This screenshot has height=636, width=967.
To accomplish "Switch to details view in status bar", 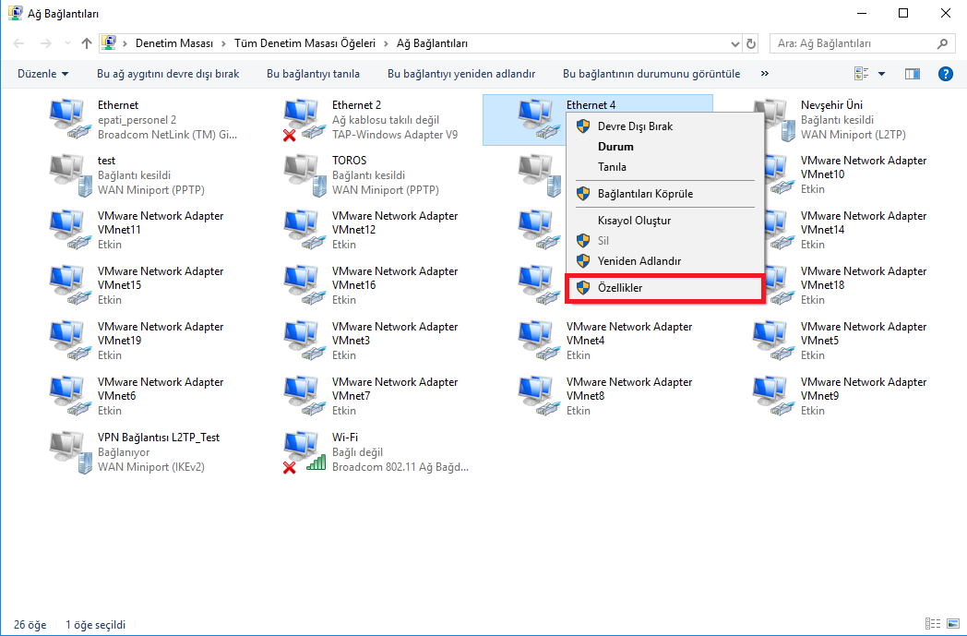I will coord(931,625).
